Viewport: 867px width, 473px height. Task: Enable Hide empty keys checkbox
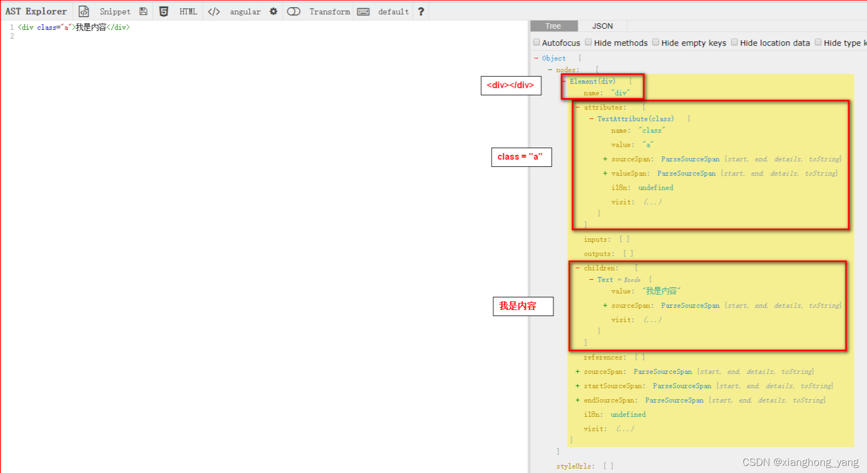click(x=656, y=42)
